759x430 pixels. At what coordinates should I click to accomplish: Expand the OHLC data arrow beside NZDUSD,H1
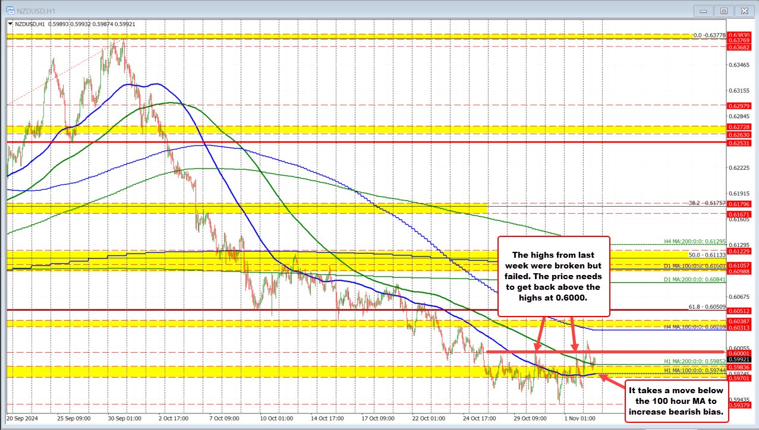(11, 24)
